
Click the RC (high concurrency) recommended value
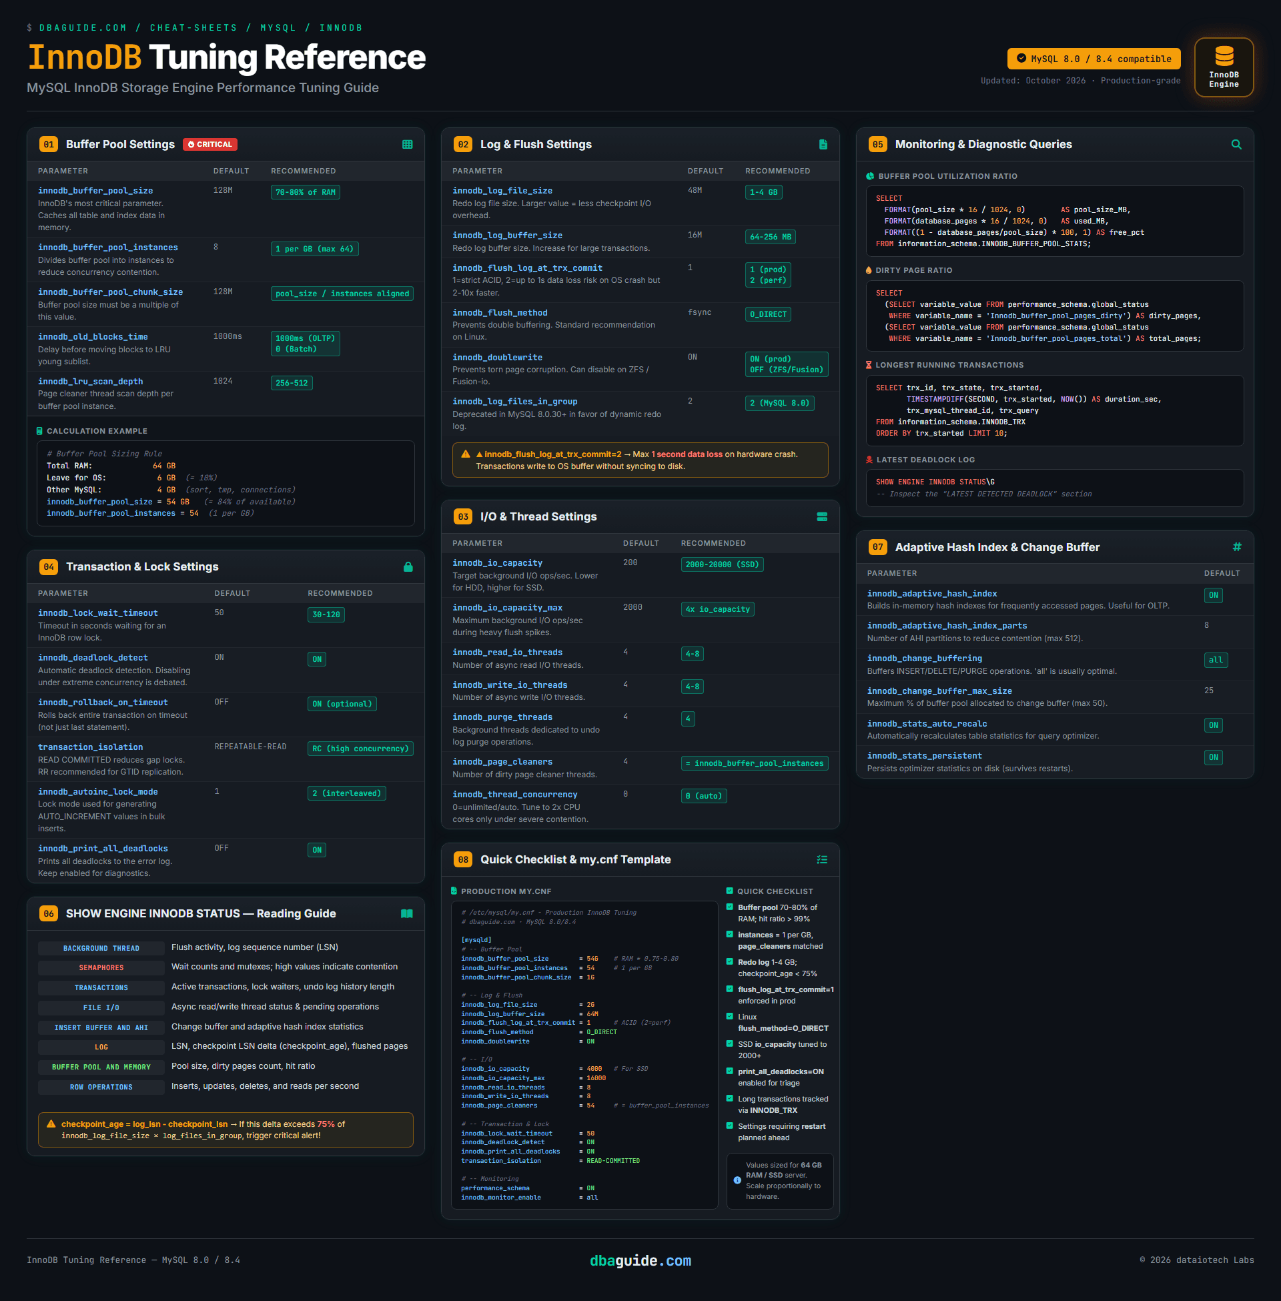[x=360, y=749]
